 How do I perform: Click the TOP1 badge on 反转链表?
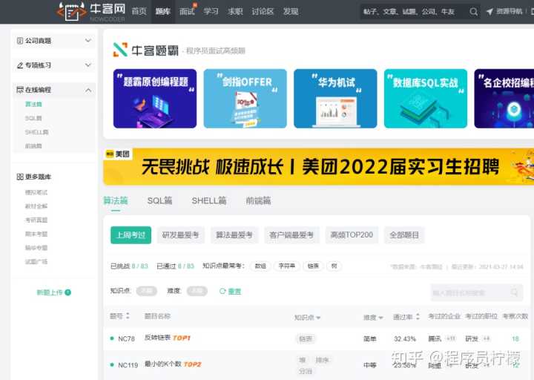(x=182, y=338)
